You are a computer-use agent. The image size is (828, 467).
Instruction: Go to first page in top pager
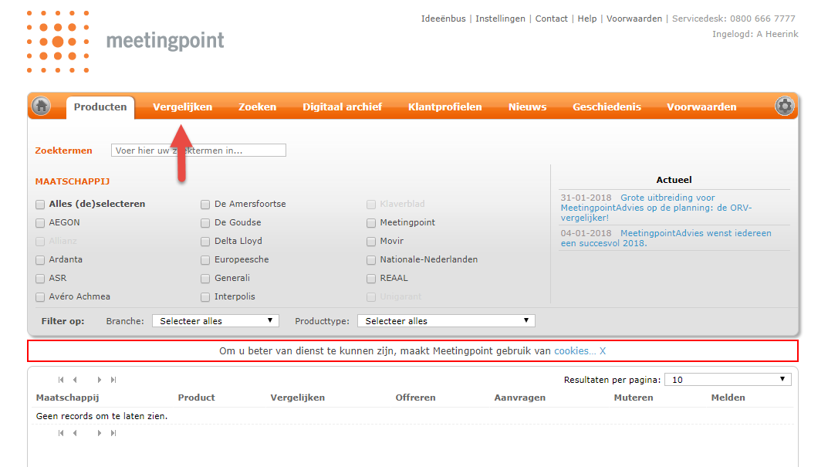tap(61, 380)
